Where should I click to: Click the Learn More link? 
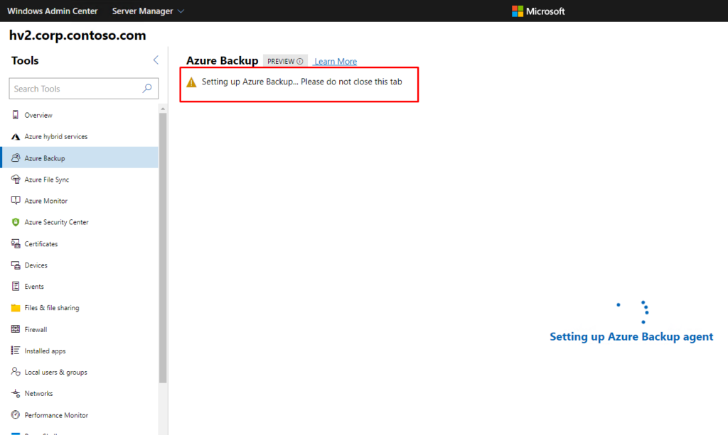click(336, 61)
